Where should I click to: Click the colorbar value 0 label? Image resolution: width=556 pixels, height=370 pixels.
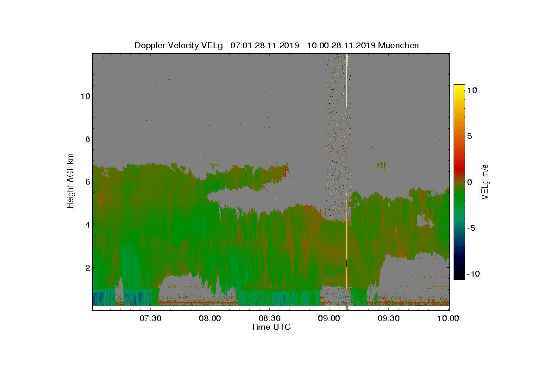tap(469, 182)
